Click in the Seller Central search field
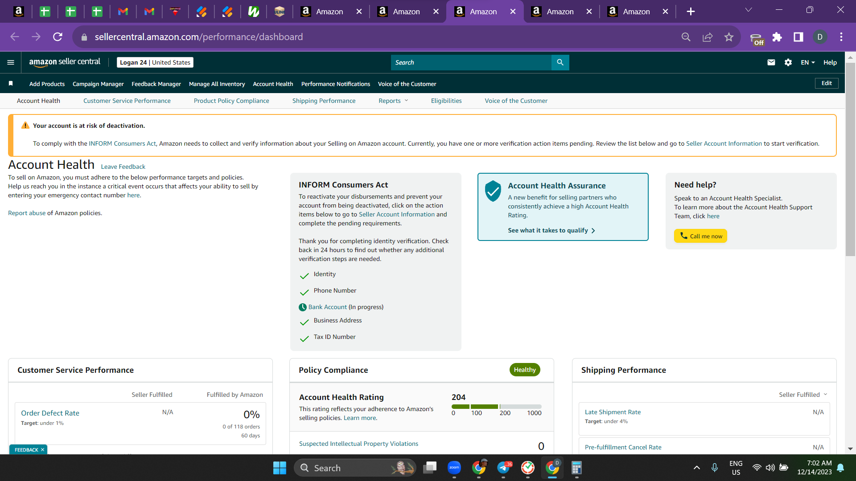The image size is (856, 481). 471,62
